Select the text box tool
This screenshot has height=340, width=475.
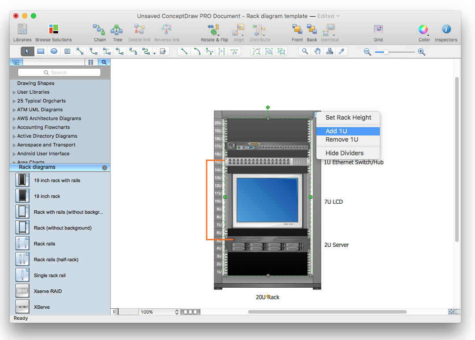click(x=67, y=51)
